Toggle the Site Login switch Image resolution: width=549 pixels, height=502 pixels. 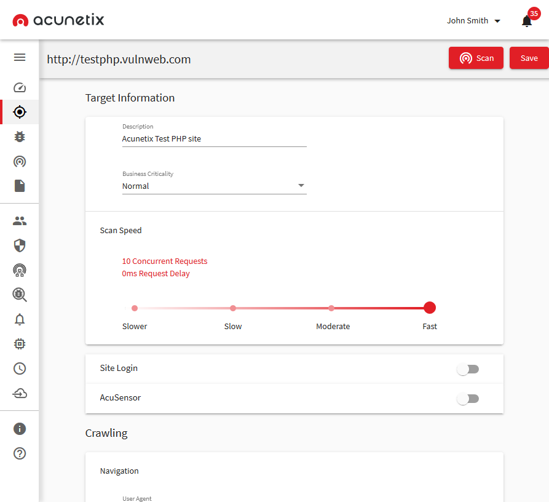(x=468, y=369)
